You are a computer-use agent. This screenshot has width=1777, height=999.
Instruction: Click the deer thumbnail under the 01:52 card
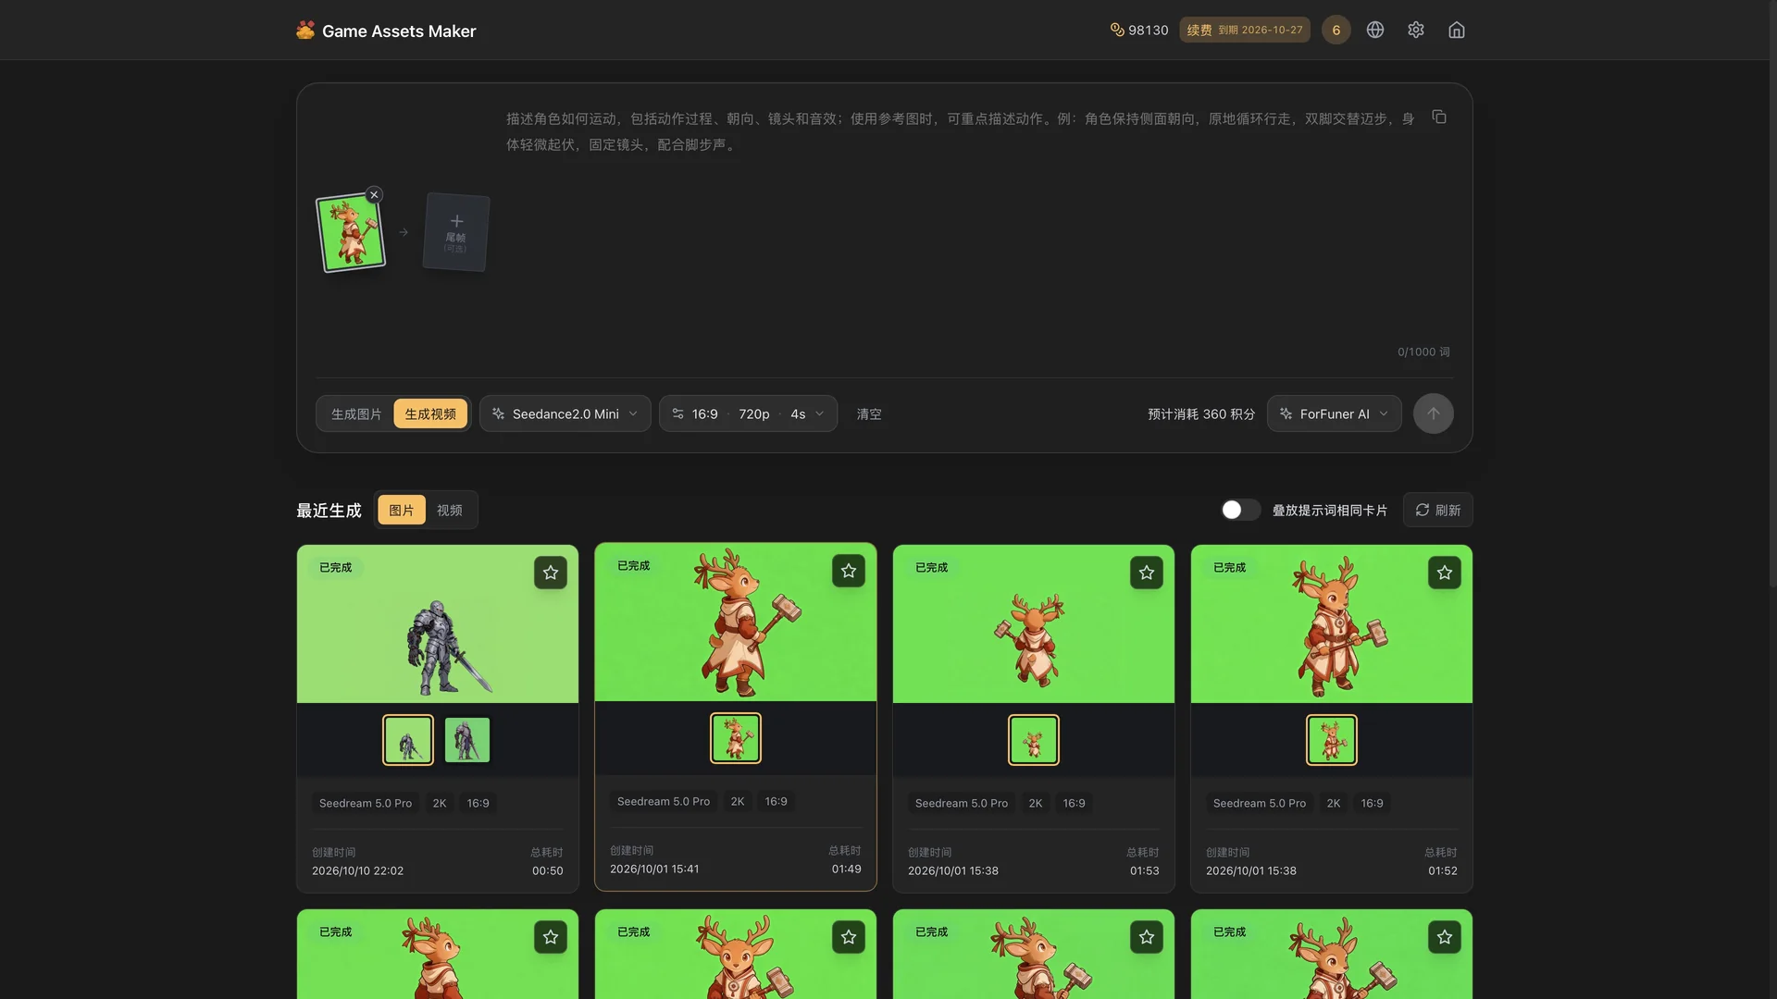point(1332,740)
